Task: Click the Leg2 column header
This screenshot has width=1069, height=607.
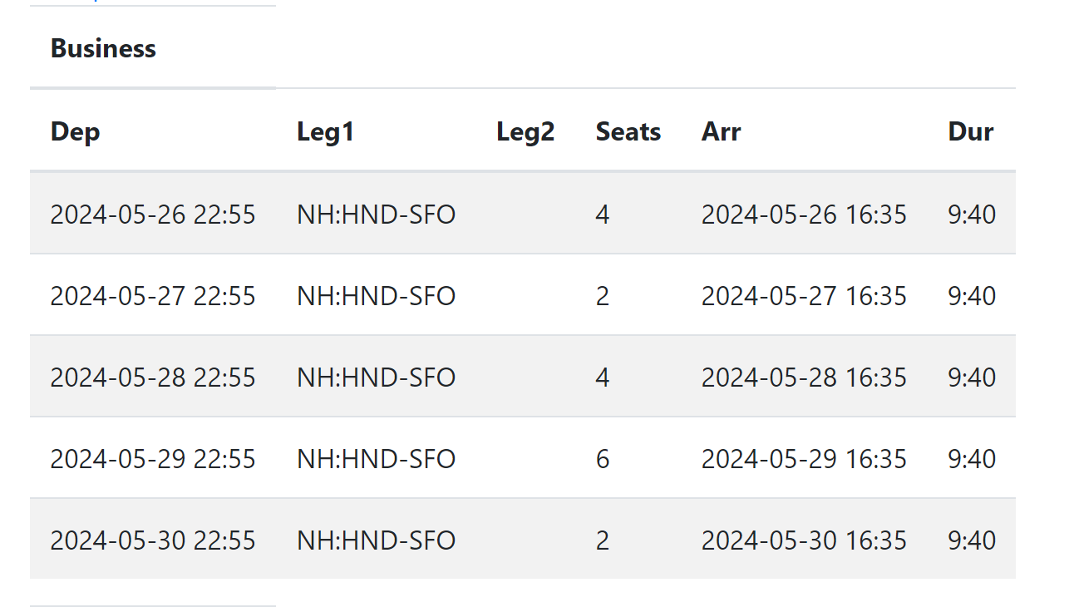Action: point(525,131)
